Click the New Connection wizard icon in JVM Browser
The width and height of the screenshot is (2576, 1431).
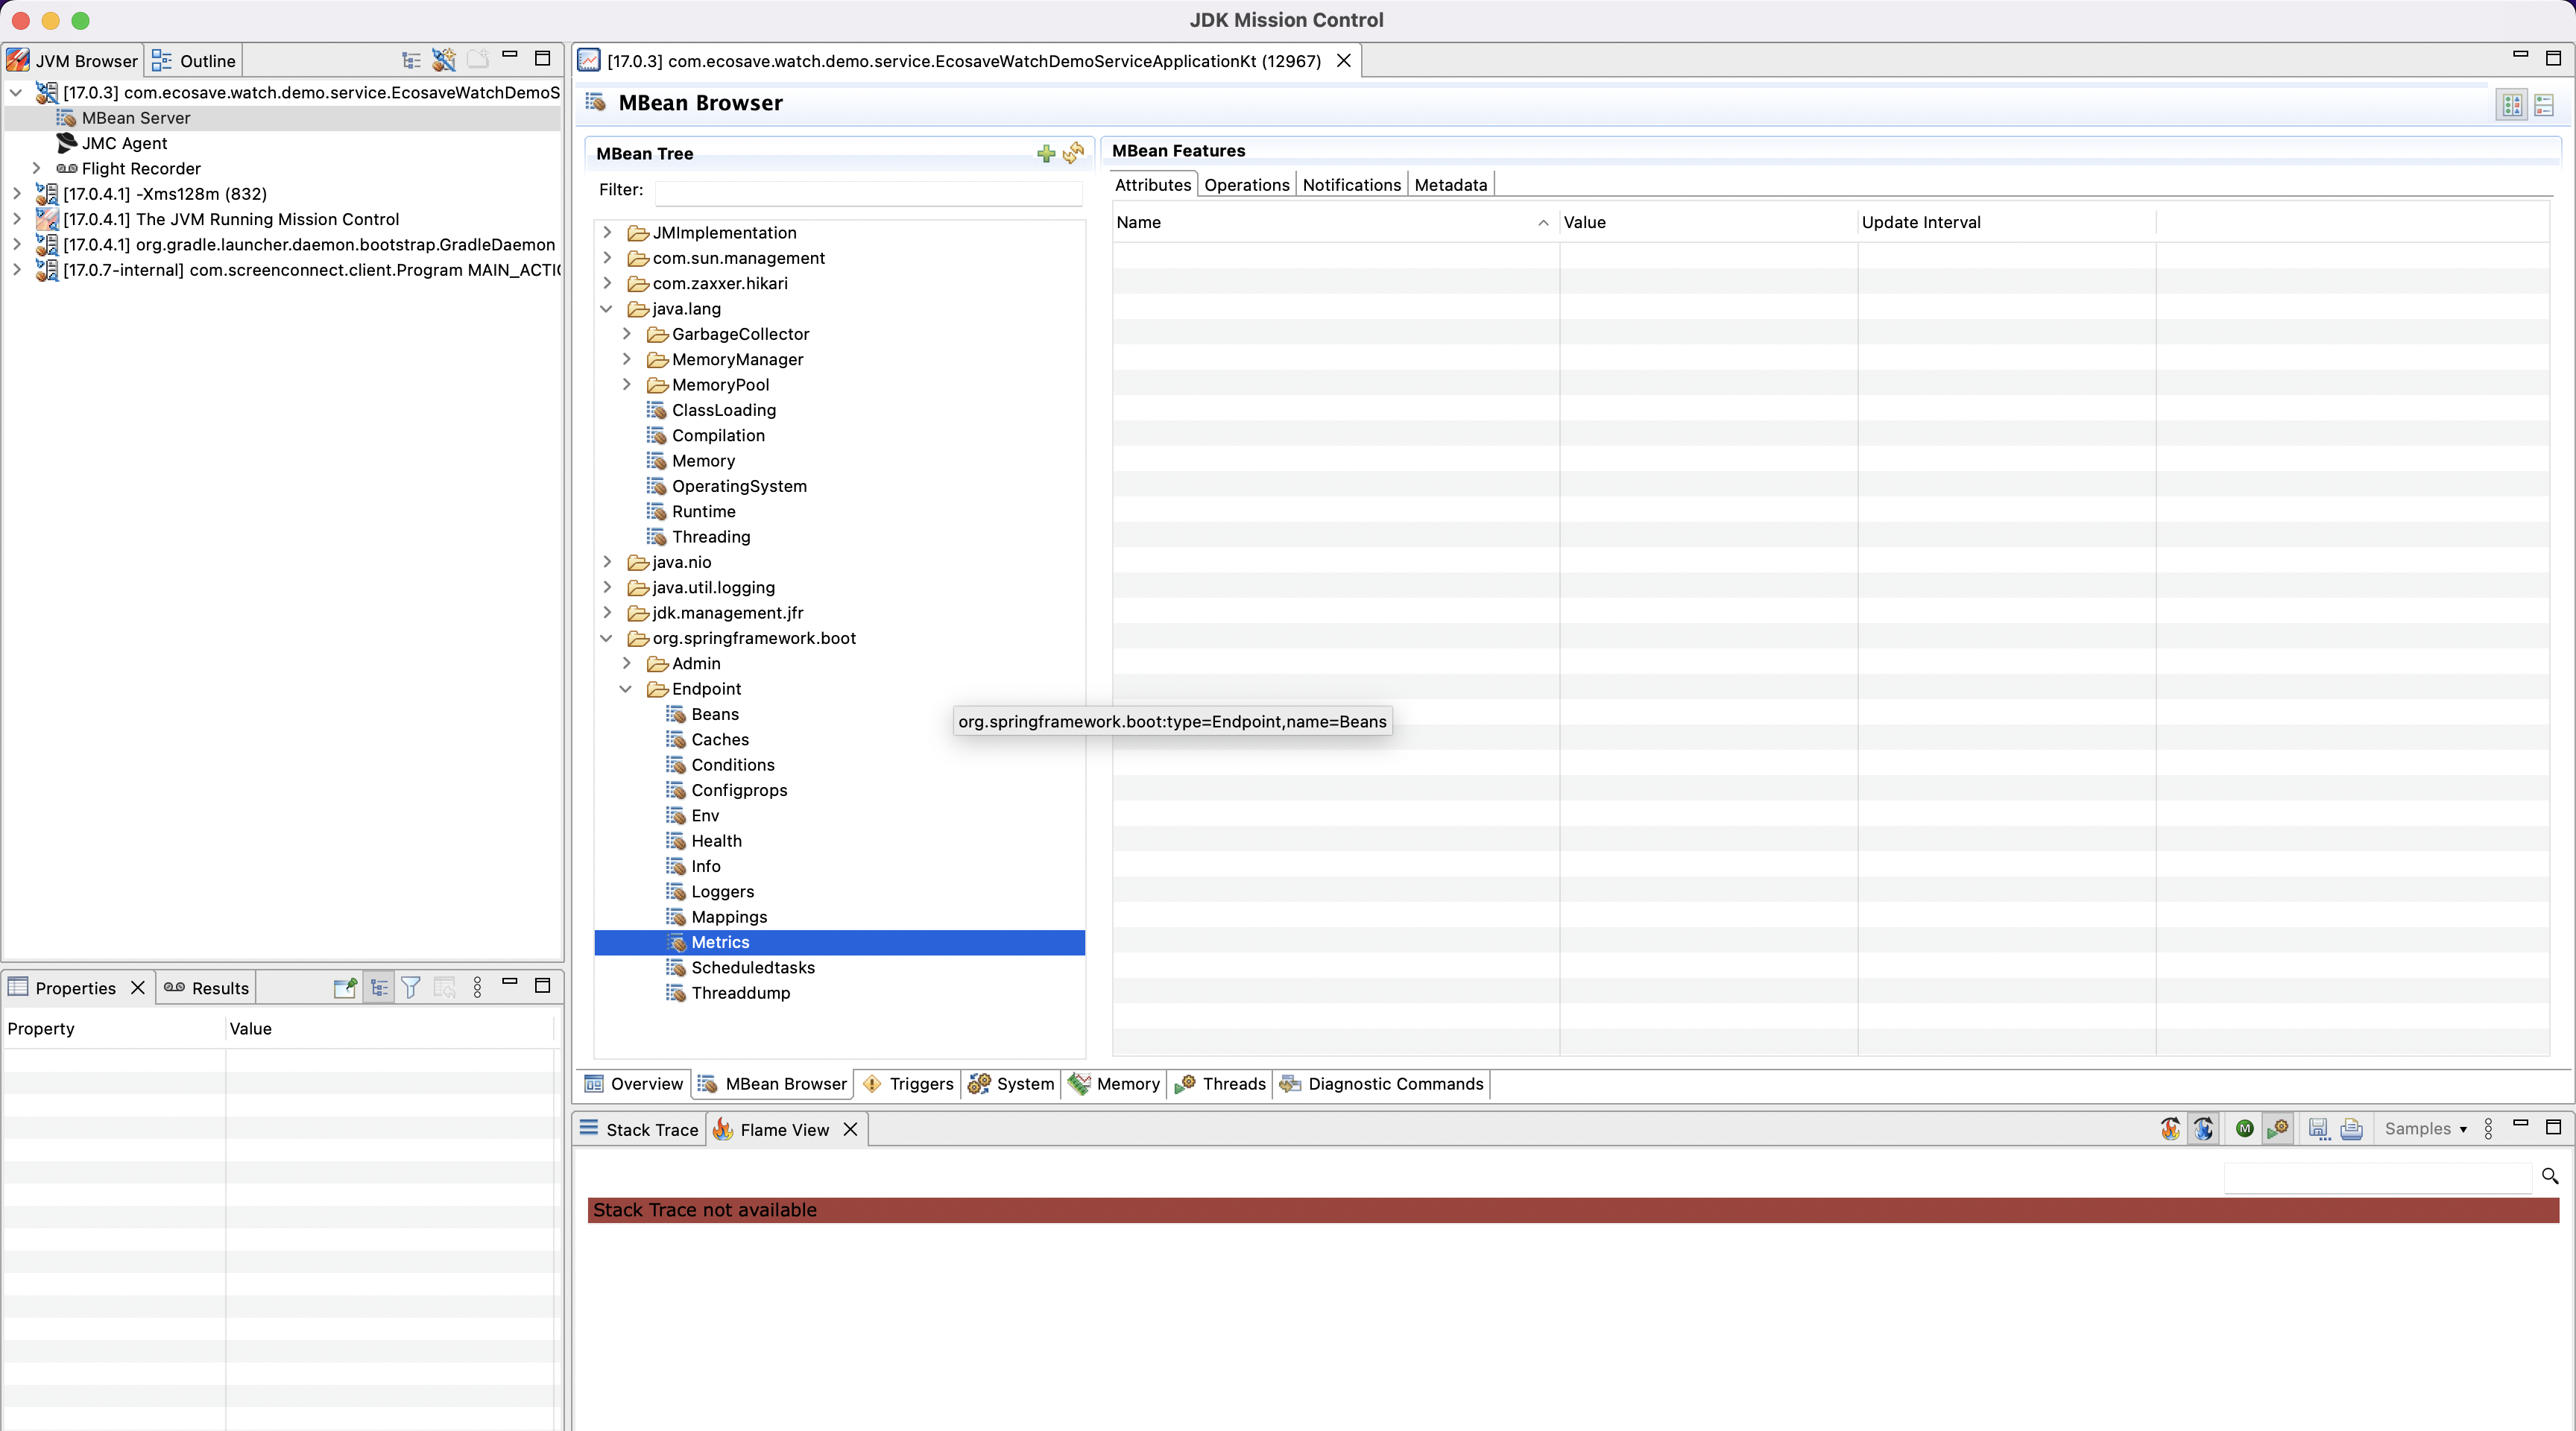(443, 60)
